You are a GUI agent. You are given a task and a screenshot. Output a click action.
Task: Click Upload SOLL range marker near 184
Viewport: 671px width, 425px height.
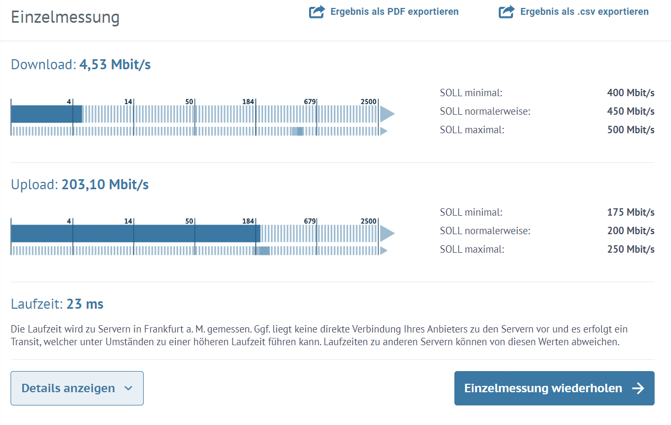(262, 251)
